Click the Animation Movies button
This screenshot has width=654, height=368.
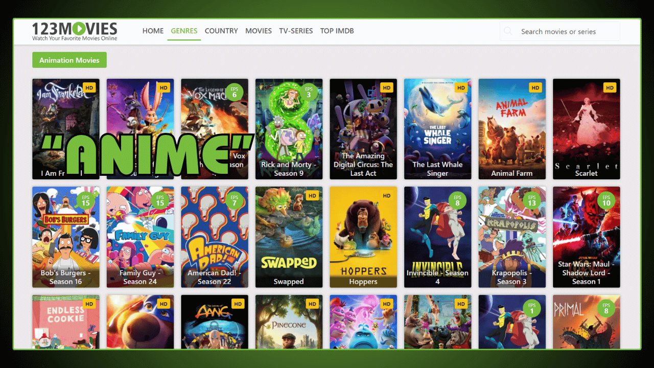coord(69,60)
